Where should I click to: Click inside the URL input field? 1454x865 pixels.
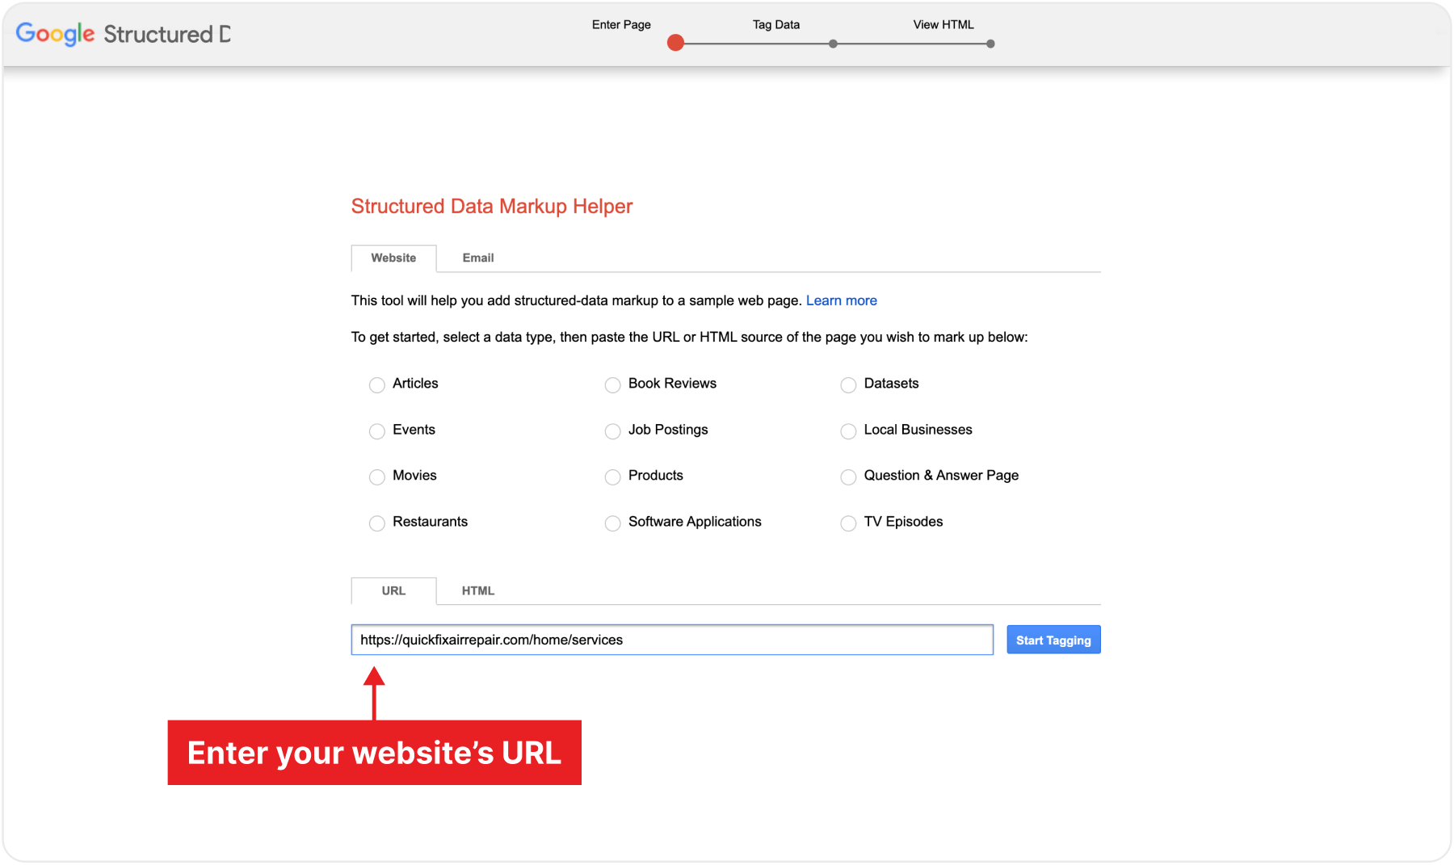(x=670, y=640)
